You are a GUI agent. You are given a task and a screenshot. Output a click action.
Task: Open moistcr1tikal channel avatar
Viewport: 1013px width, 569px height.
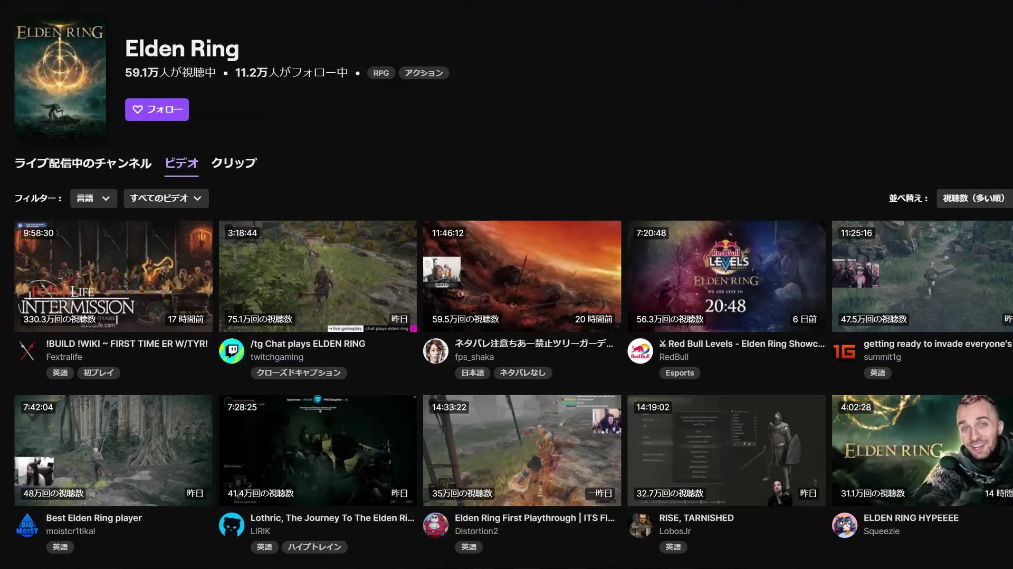click(27, 525)
